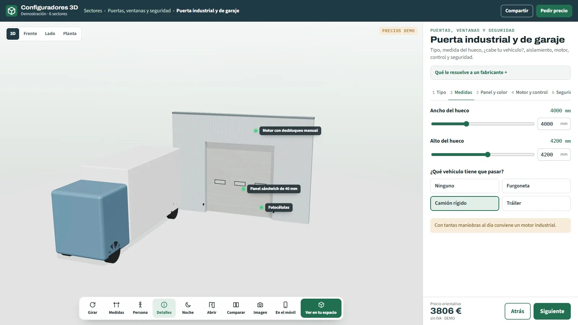Show dimensions with Medidas tool
The height and width of the screenshot is (325, 578).
(116, 308)
